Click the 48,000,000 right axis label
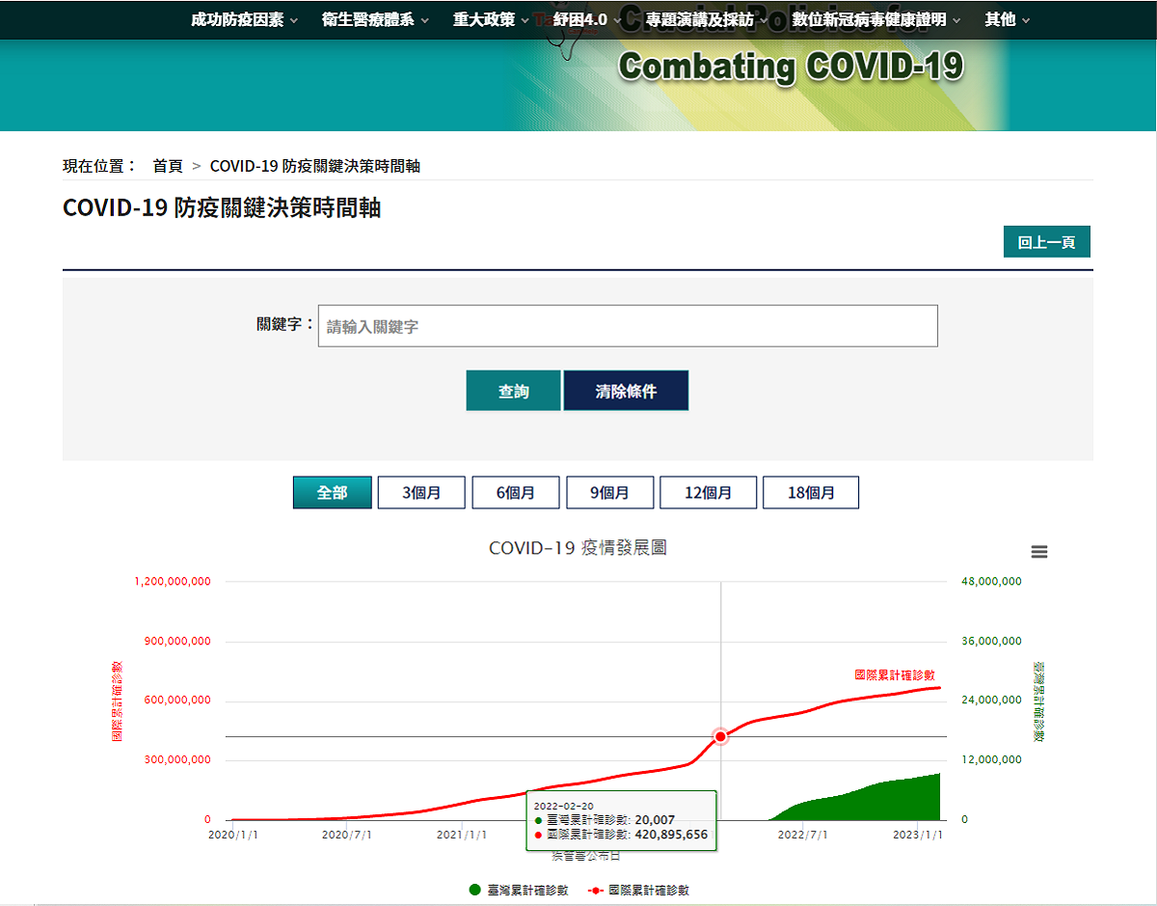The height and width of the screenshot is (906, 1157). [x=991, y=582]
